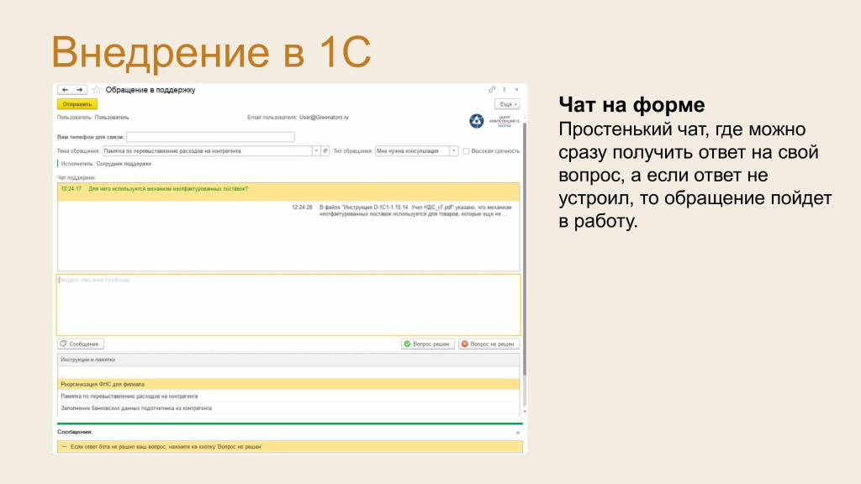The width and height of the screenshot is (861, 484).
Task: Enable the Высокая срочность checkbox
Action: (x=466, y=151)
